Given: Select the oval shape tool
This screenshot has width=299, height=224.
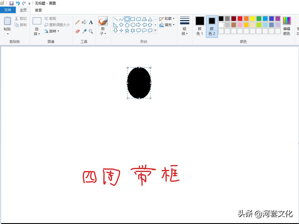Looking at the screenshot, I should [x=127, y=19].
